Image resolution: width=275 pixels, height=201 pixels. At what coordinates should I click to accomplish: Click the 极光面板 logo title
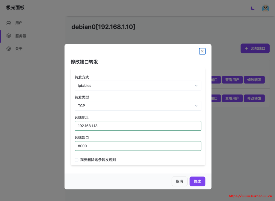[15, 8]
